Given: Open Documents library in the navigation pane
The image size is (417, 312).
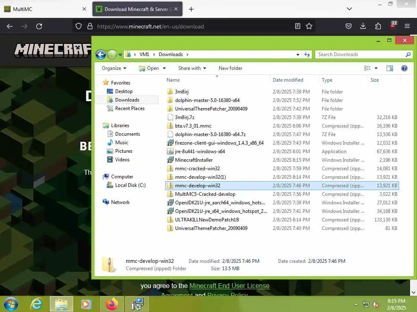Looking at the screenshot, I should 127,134.
